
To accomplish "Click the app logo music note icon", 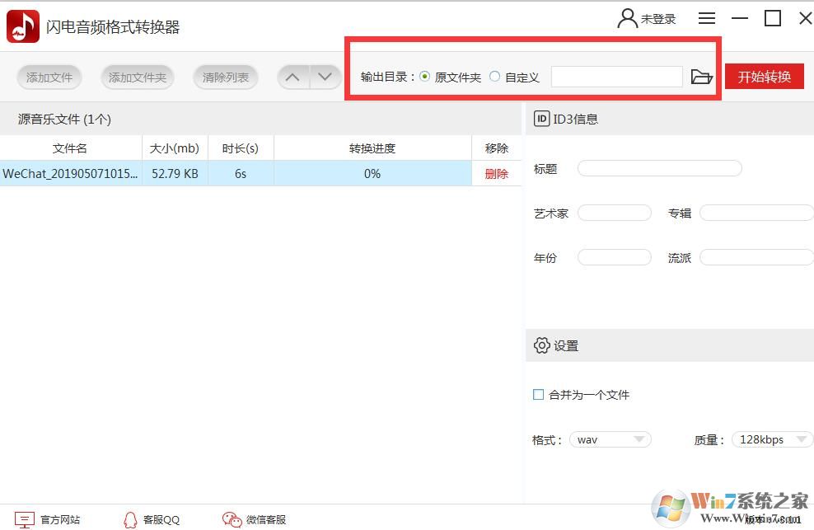I will click(x=21, y=25).
